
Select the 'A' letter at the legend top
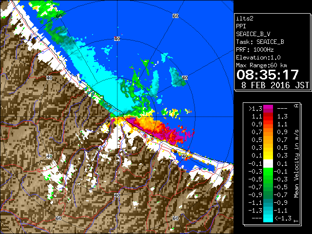(x=296, y=106)
